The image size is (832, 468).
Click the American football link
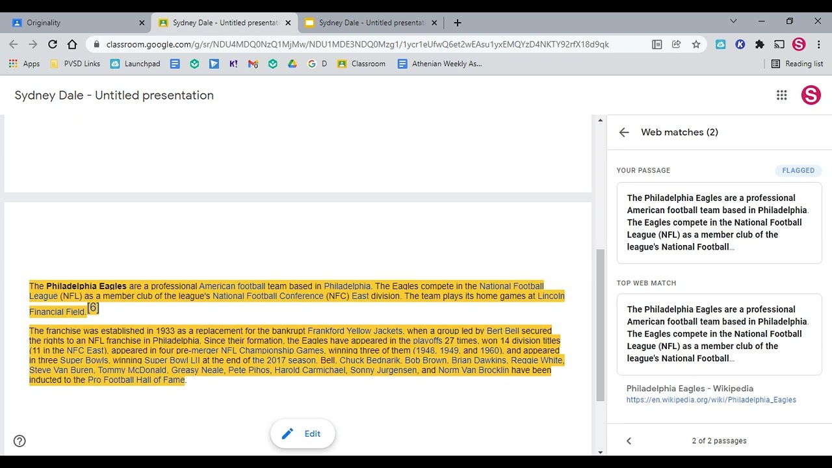[232, 286]
